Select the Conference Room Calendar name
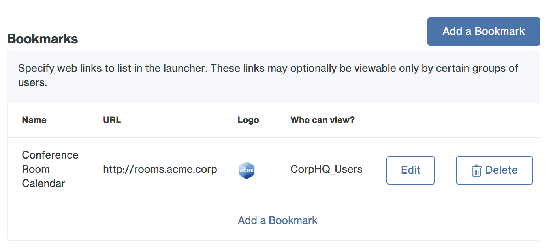The width and height of the screenshot is (553, 250). click(50, 169)
